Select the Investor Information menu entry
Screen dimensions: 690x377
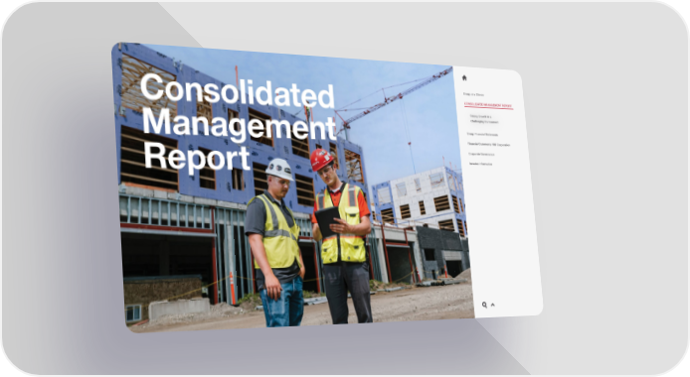[480, 164]
